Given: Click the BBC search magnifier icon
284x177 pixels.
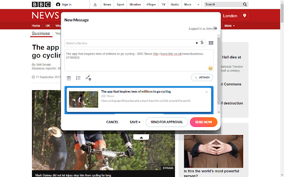Looking at the screenshot, I should (245, 4).
